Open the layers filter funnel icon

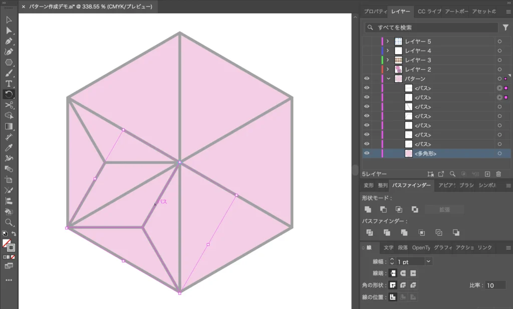coord(505,28)
